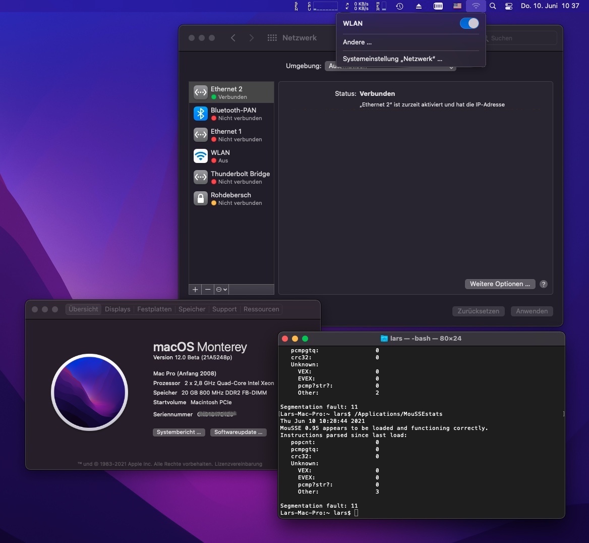The image size is (589, 543).
Task: Click the Wi-Fi icon in menu bar
Action: click(x=476, y=6)
